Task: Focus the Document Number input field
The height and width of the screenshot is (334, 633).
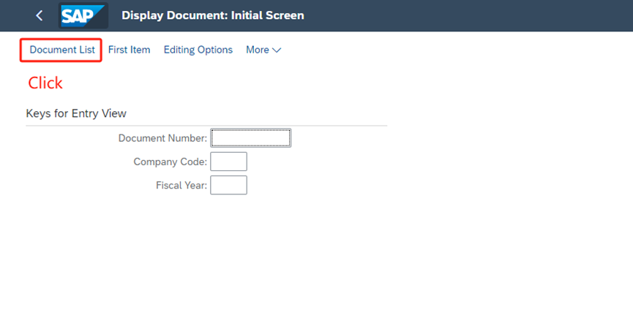Action: click(x=250, y=137)
